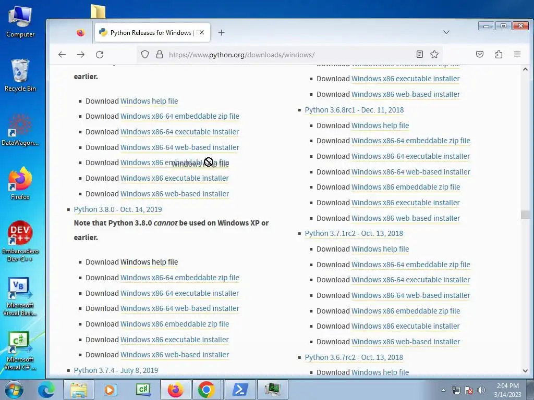Click the scrollbar down arrow
Image resolution: width=534 pixels, height=400 pixels.
point(525,371)
